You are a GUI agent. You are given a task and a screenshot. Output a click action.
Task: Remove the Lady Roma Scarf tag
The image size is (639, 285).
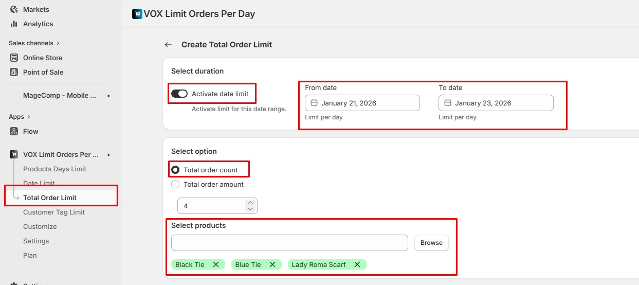pyautogui.click(x=357, y=264)
